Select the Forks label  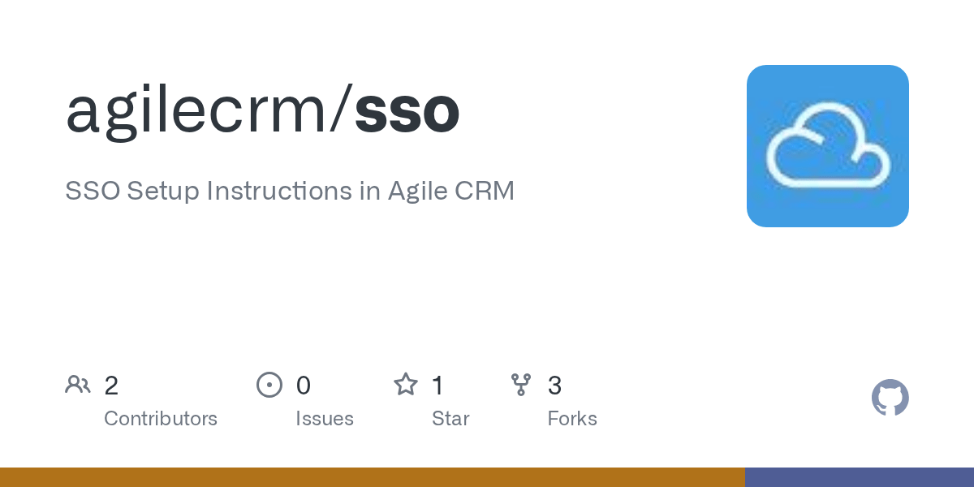point(572,419)
